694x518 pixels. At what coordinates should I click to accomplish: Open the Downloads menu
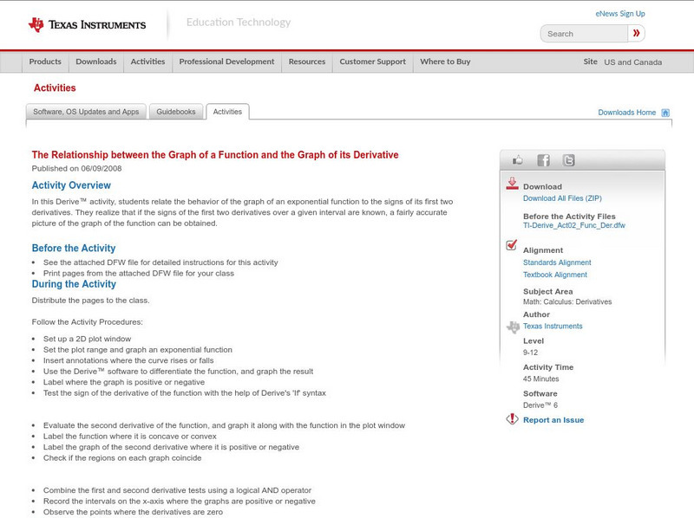(x=96, y=62)
